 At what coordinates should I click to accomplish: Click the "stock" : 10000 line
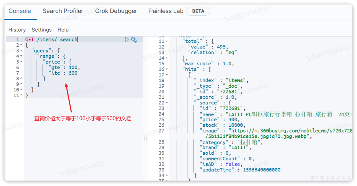[x=223, y=125]
